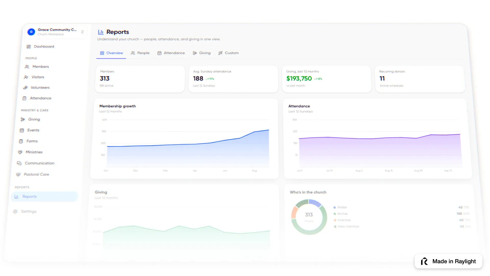Click the Reports bar chart sidebar icon
The width and height of the screenshot is (490, 276).
(x=16, y=197)
